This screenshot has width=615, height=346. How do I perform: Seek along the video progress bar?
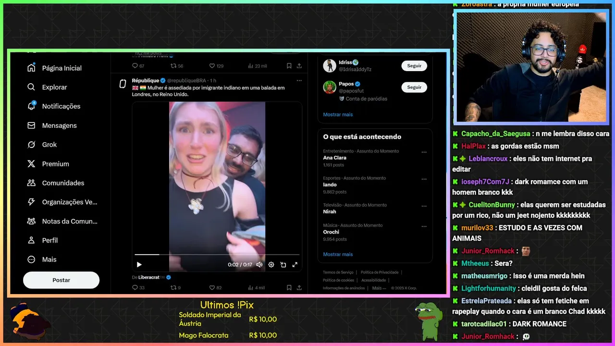coord(217,255)
